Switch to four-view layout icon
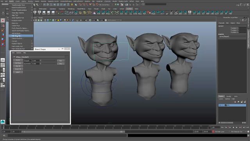This screenshot has height=141, width=250. (3, 65)
